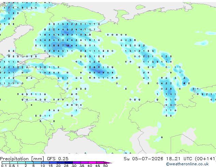The height and width of the screenshot is (167, 216).
Task: Click the '(00+141)' forecast offset text
Action: coord(205,159)
